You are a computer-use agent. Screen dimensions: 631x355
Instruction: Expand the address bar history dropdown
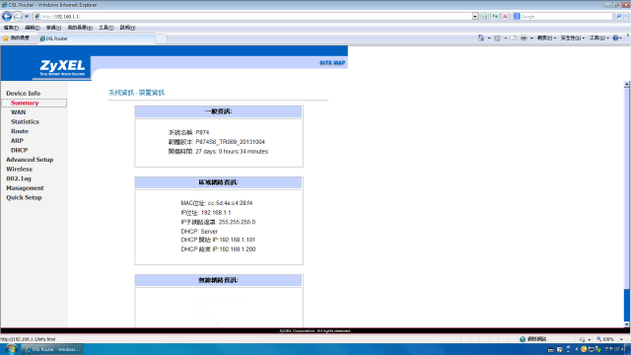475,17
